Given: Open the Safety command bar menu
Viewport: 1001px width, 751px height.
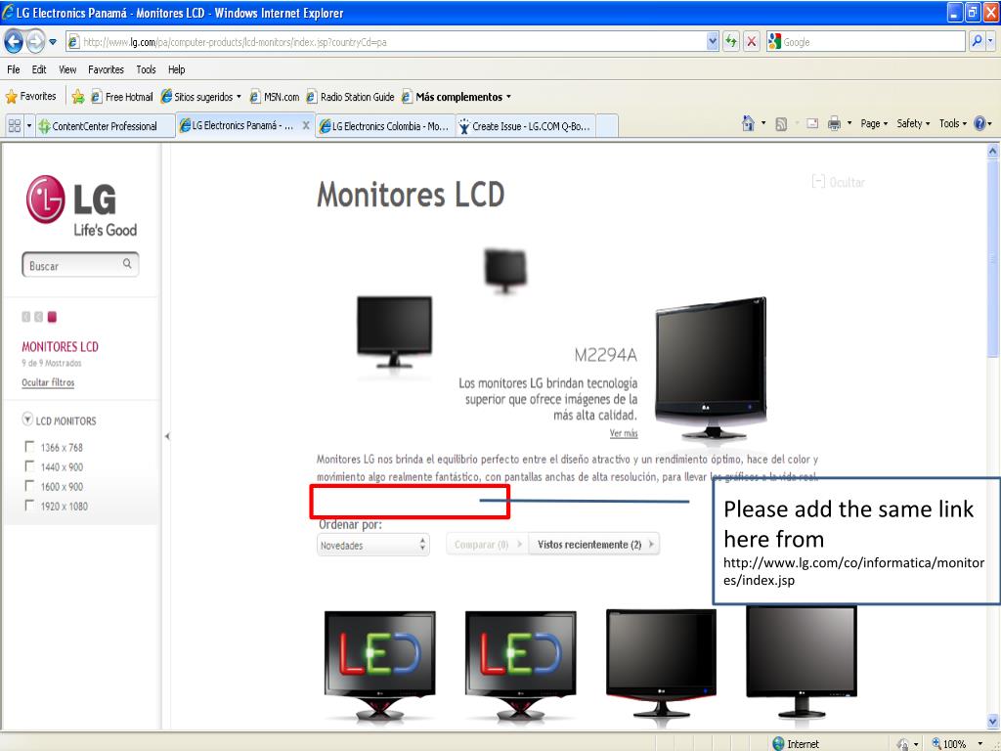Looking at the screenshot, I should (913, 123).
